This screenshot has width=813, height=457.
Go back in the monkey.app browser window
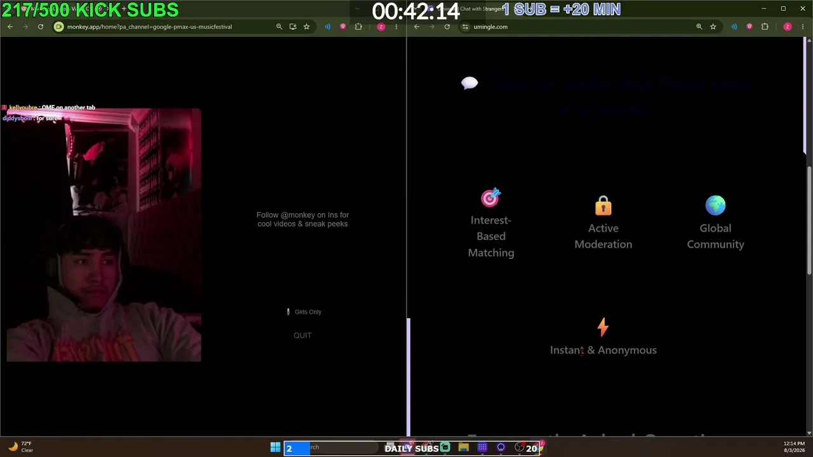[10, 27]
